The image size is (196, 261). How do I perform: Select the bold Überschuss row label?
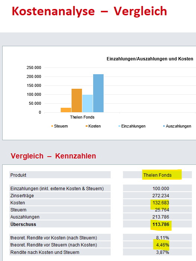pos(23,224)
